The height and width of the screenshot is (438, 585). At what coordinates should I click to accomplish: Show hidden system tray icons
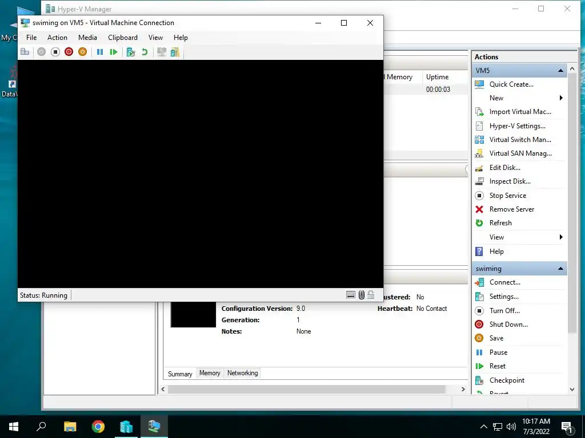483,427
